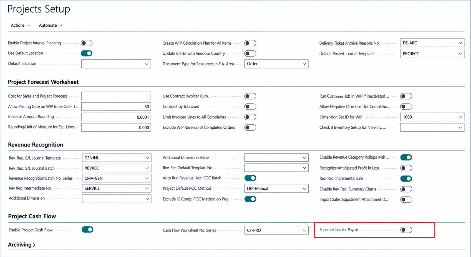The width and height of the screenshot is (471, 257).
Task: Open Cash Flow Worksheet No. Series dropdown
Action: click(x=276, y=230)
